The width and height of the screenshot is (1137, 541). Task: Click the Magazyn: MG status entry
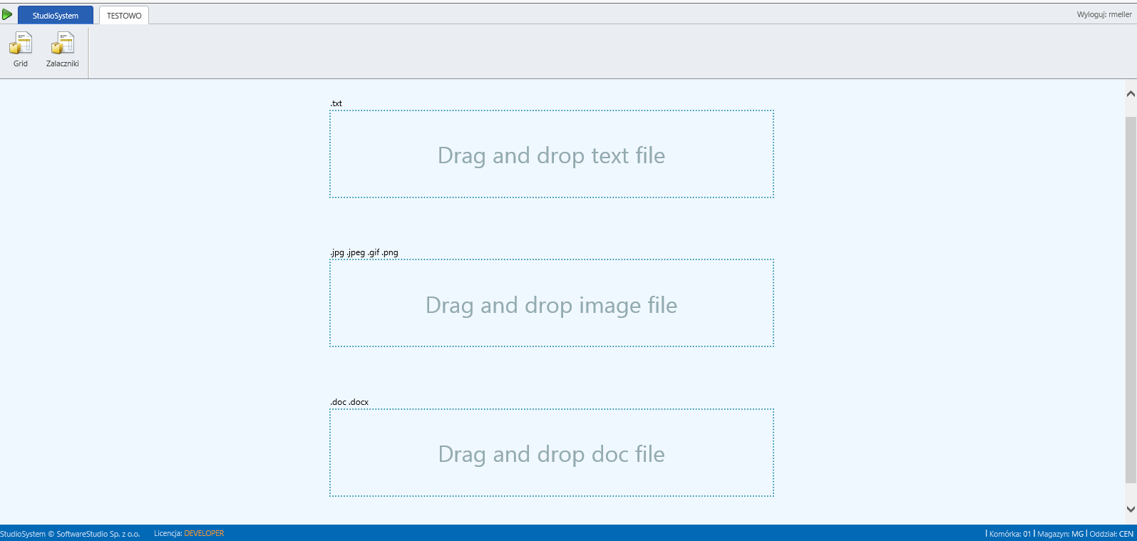pyautogui.click(x=1060, y=534)
